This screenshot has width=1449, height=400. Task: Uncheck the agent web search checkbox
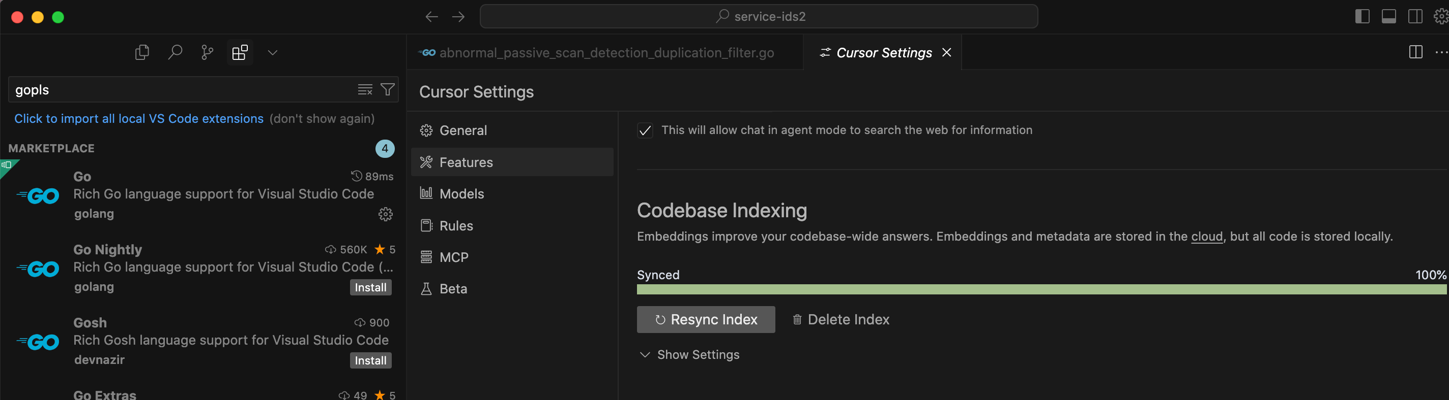(x=645, y=131)
